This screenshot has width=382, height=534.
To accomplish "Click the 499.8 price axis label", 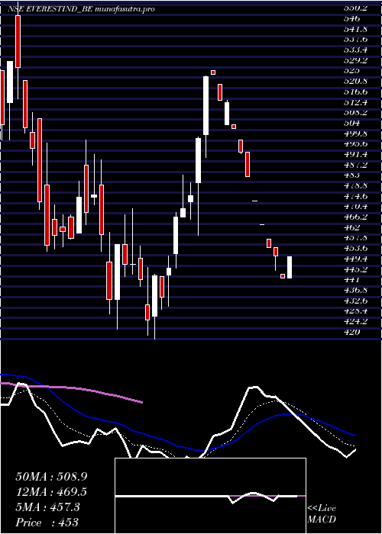I will click(355, 133).
